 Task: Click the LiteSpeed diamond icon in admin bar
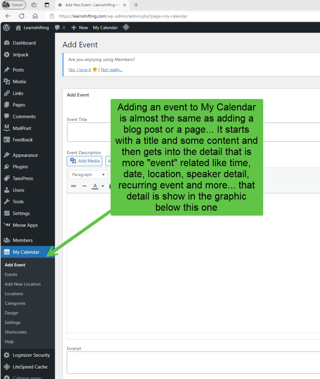tap(126, 27)
